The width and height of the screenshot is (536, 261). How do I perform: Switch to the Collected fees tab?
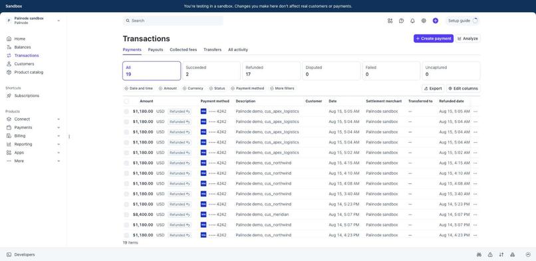click(x=184, y=50)
